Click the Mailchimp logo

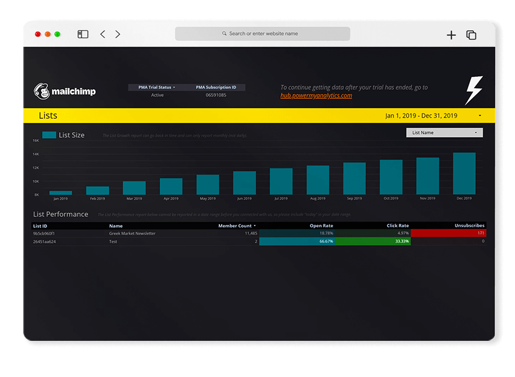coord(64,91)
